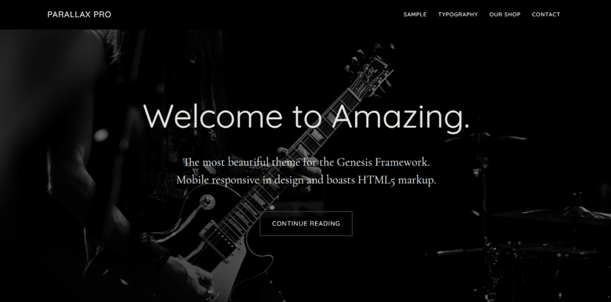Click the guitar bridge pickups
This screenshot has width=611, height=302.
tap(217, 239)
